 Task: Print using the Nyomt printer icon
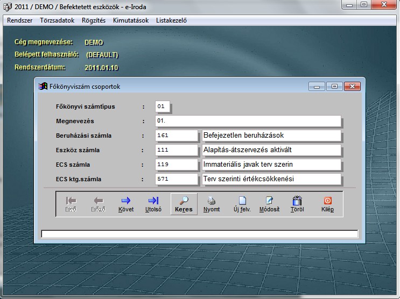[212, 204]
